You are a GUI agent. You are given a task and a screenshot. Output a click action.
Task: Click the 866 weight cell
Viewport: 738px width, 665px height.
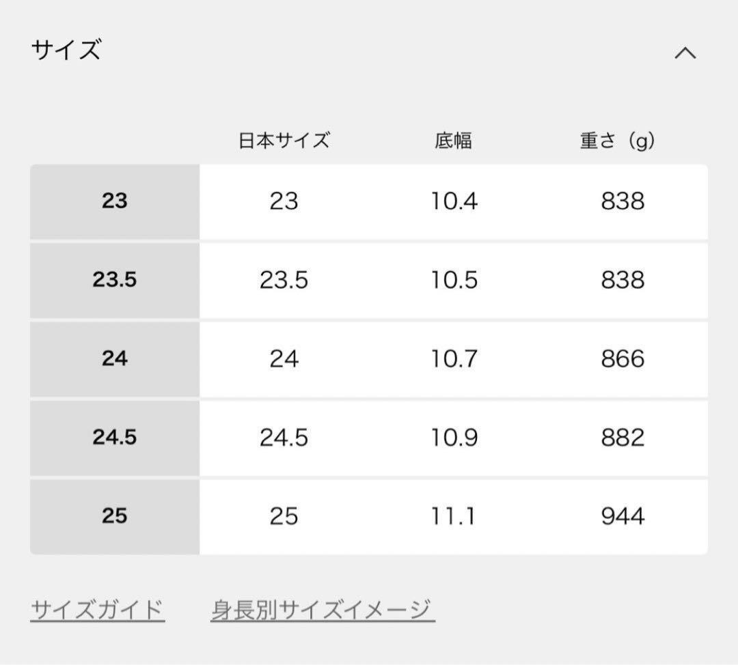[x=623, y=358]
